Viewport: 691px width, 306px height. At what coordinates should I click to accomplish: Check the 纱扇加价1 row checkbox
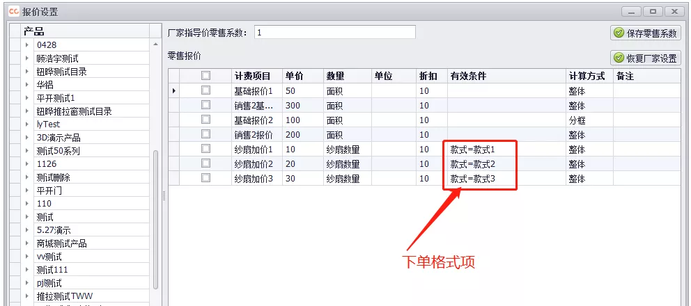coord(205,150)
